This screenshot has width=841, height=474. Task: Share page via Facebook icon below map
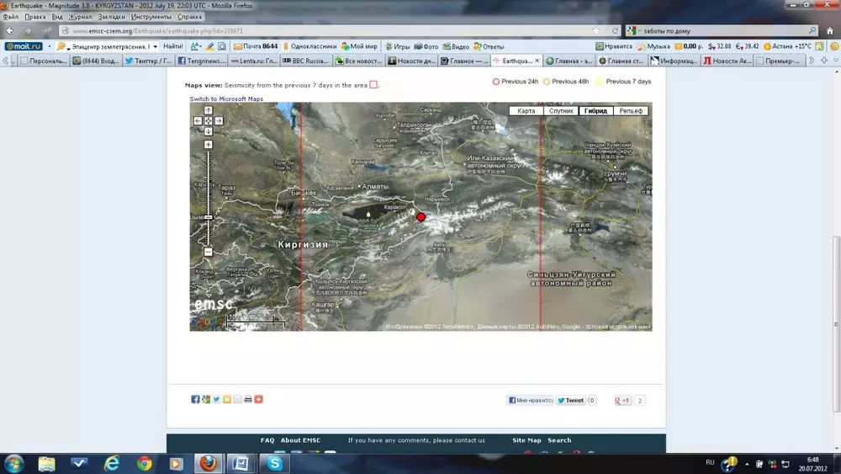coord(195,399)
